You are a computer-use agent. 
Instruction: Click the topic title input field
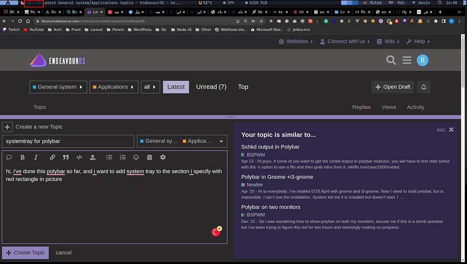(x=68, y=141)
